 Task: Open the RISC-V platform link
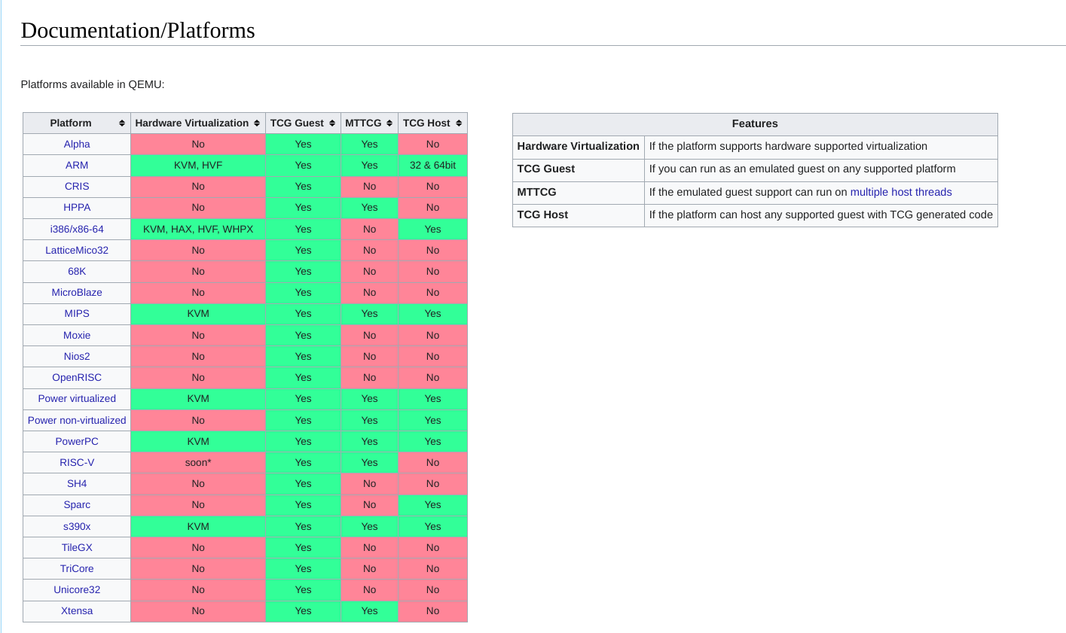tap(77, 463)
